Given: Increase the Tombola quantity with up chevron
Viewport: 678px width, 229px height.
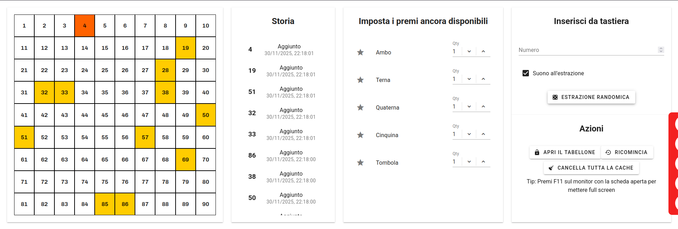Looking at the screenshot, I should click(483, 162).
